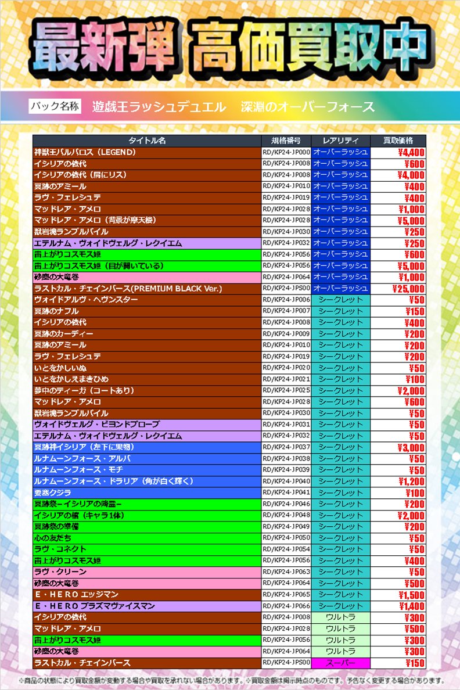This screenshot has width=460, height=690.
Task: Click the 買取価格 column header
Action: pos(398,141)
